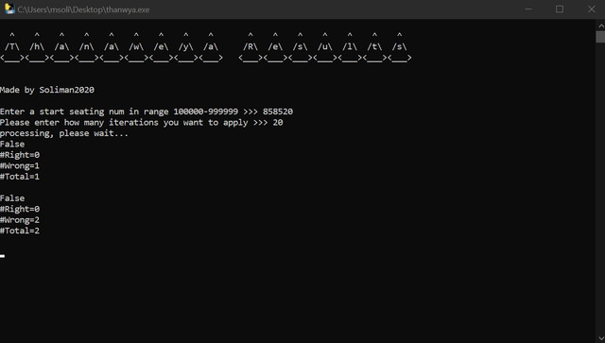
Task: Click the ASCII art letter 'u' banner
Action: point(325,47)
